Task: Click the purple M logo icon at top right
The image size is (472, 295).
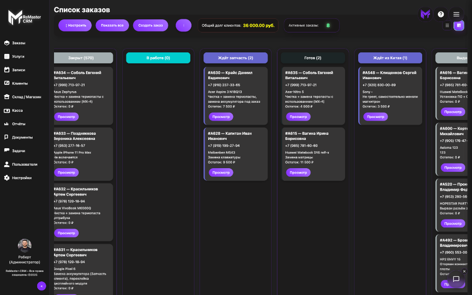Action: click(425, 14)
